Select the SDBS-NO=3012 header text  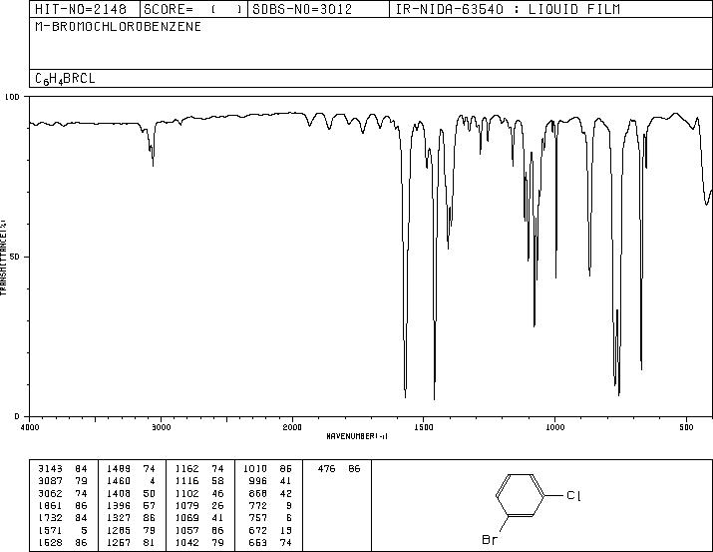tap(302, 9)
